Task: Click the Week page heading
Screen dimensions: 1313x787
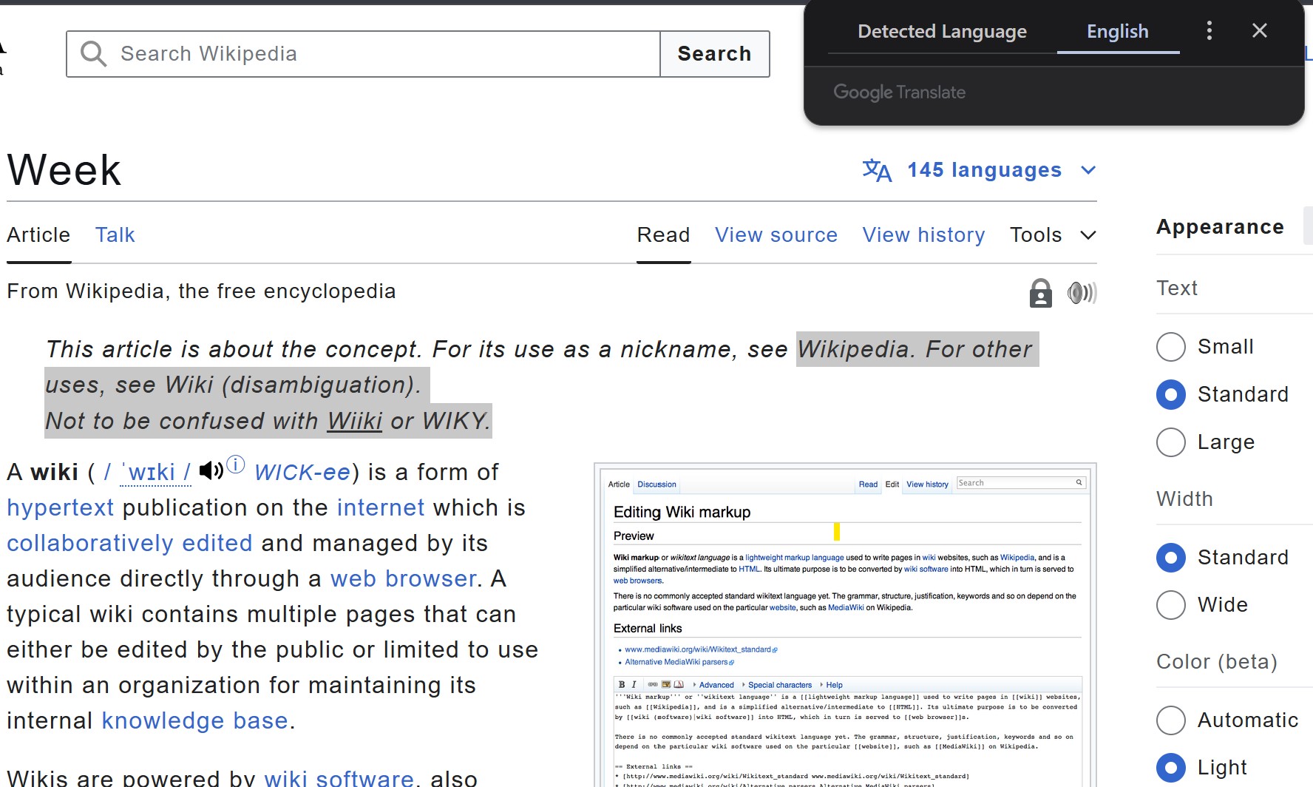Action: tap(64, 170)
